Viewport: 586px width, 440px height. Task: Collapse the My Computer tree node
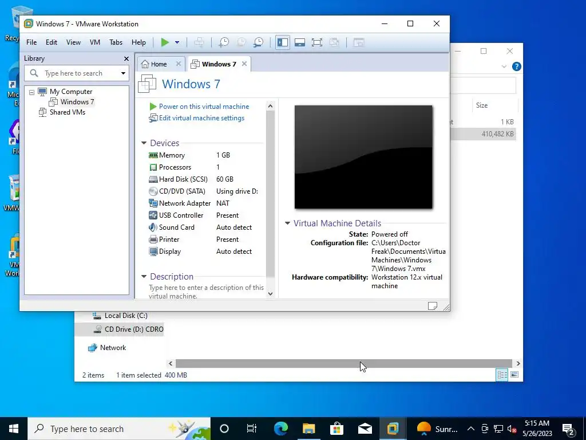(32, 92)
